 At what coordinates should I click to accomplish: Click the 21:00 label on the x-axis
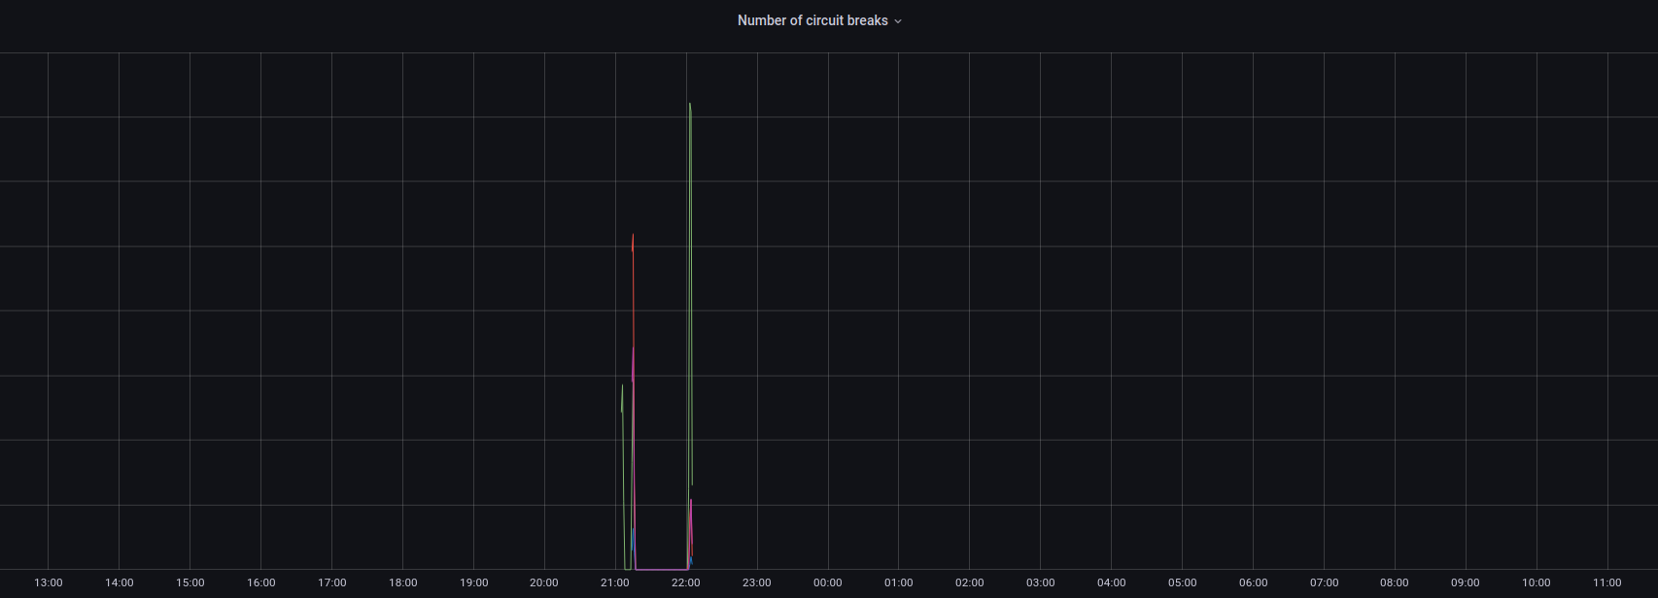[615, 582]
